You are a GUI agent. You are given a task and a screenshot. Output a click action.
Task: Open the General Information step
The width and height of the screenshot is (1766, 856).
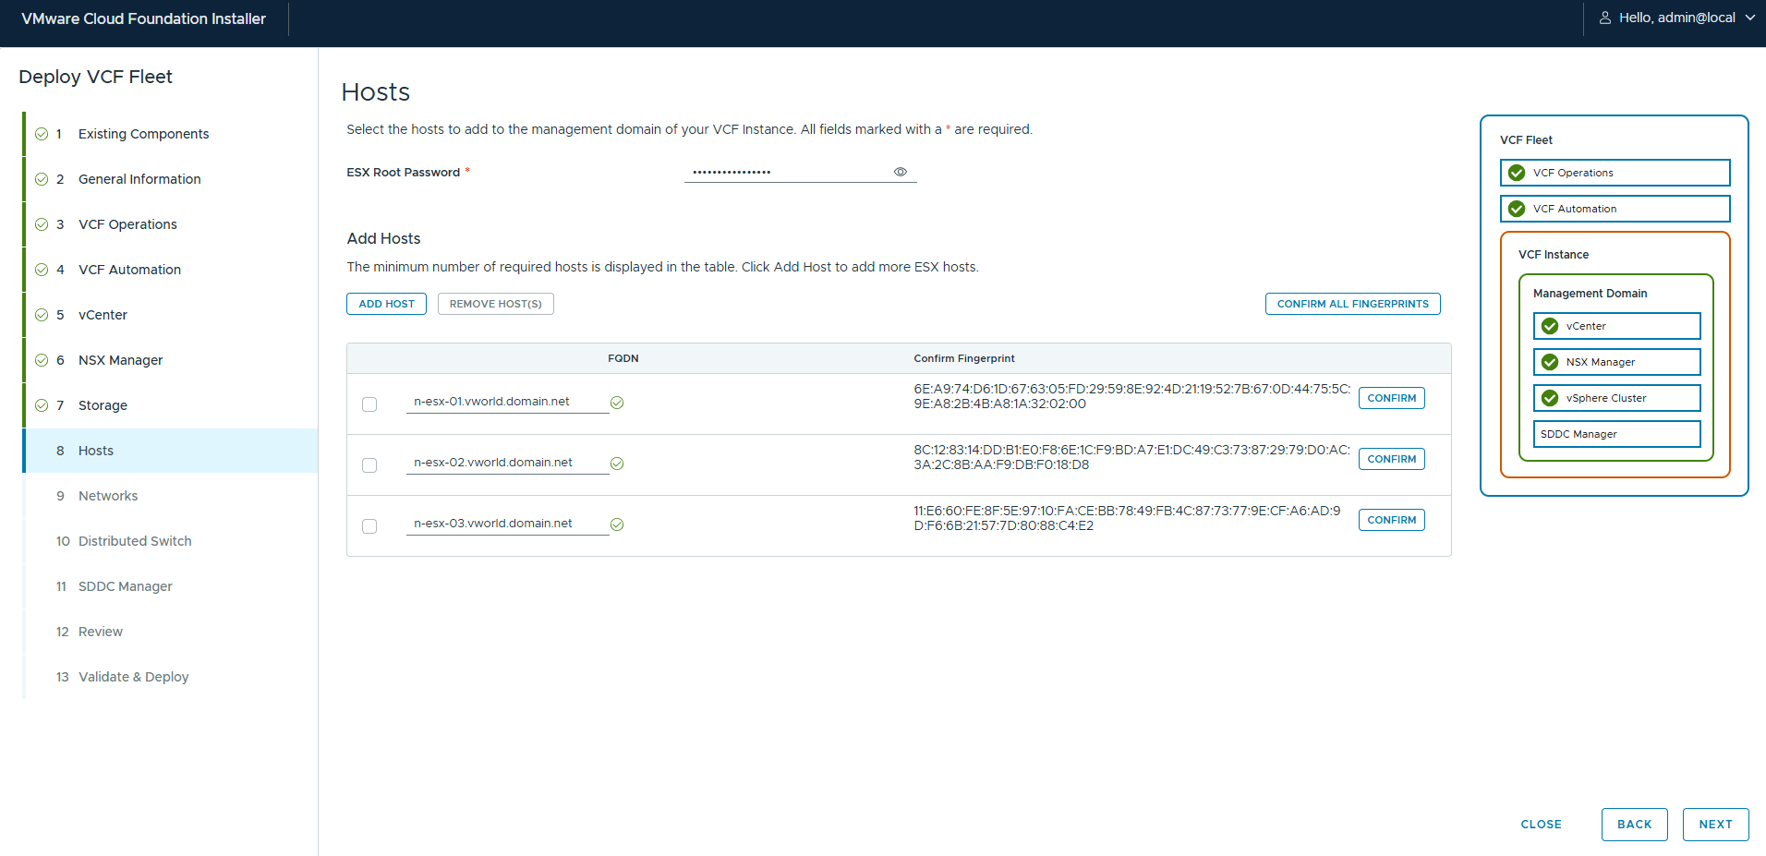click(139, 179)
